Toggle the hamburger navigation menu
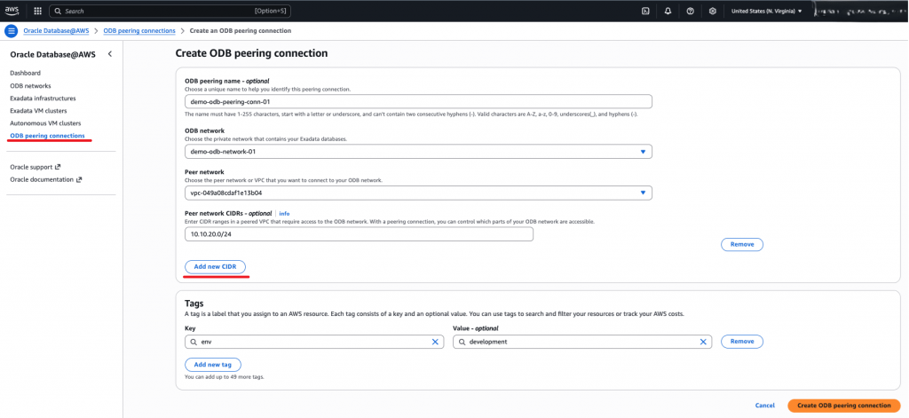 pos(12,31)
